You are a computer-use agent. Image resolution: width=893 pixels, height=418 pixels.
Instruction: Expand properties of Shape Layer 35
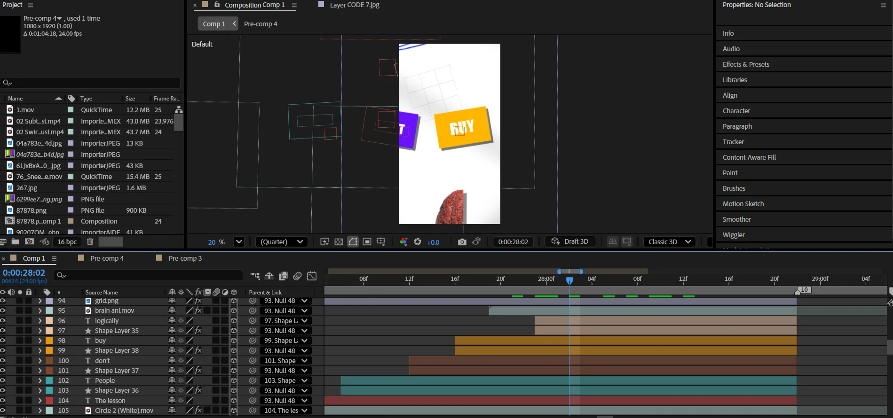click(40, 331)
